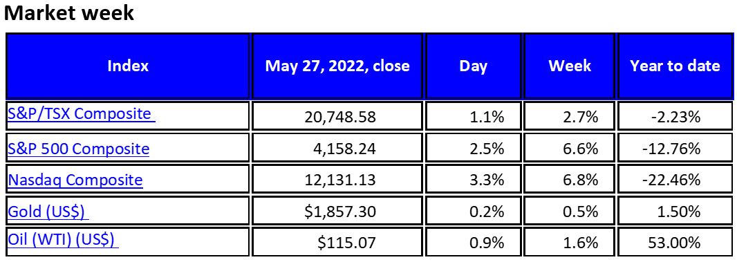
Task: Open the Nasdaq Composite link
Action: click(x=75, y=180)
